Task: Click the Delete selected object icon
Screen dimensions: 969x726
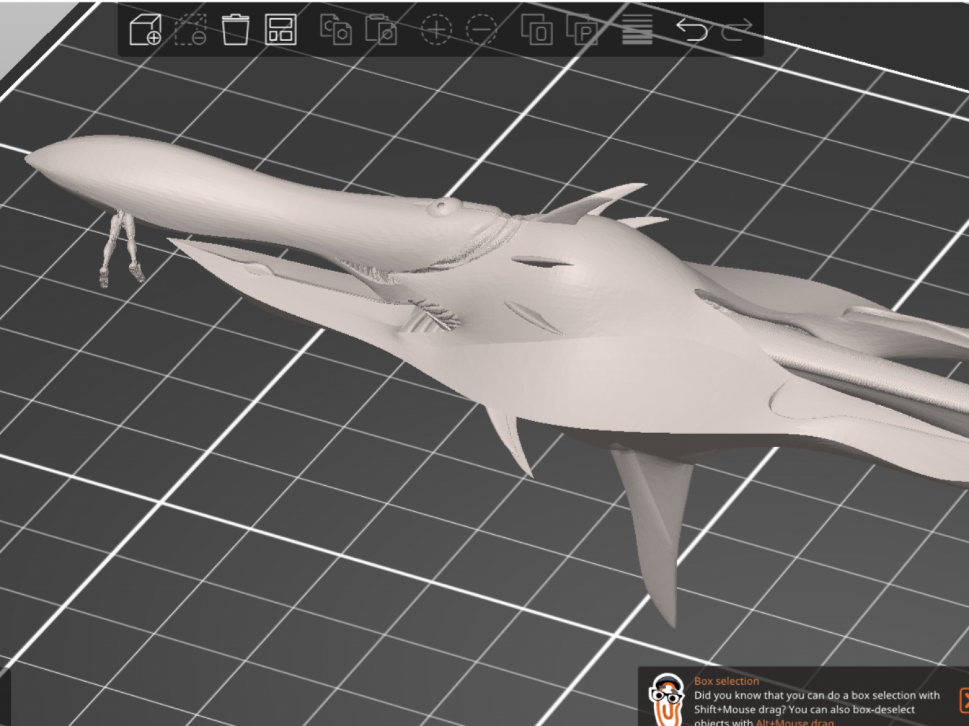Action: pyautogui.click(x=235, y=29)
